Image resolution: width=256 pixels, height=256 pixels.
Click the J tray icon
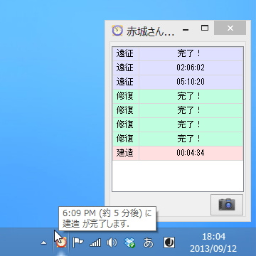tap(169, 242)
